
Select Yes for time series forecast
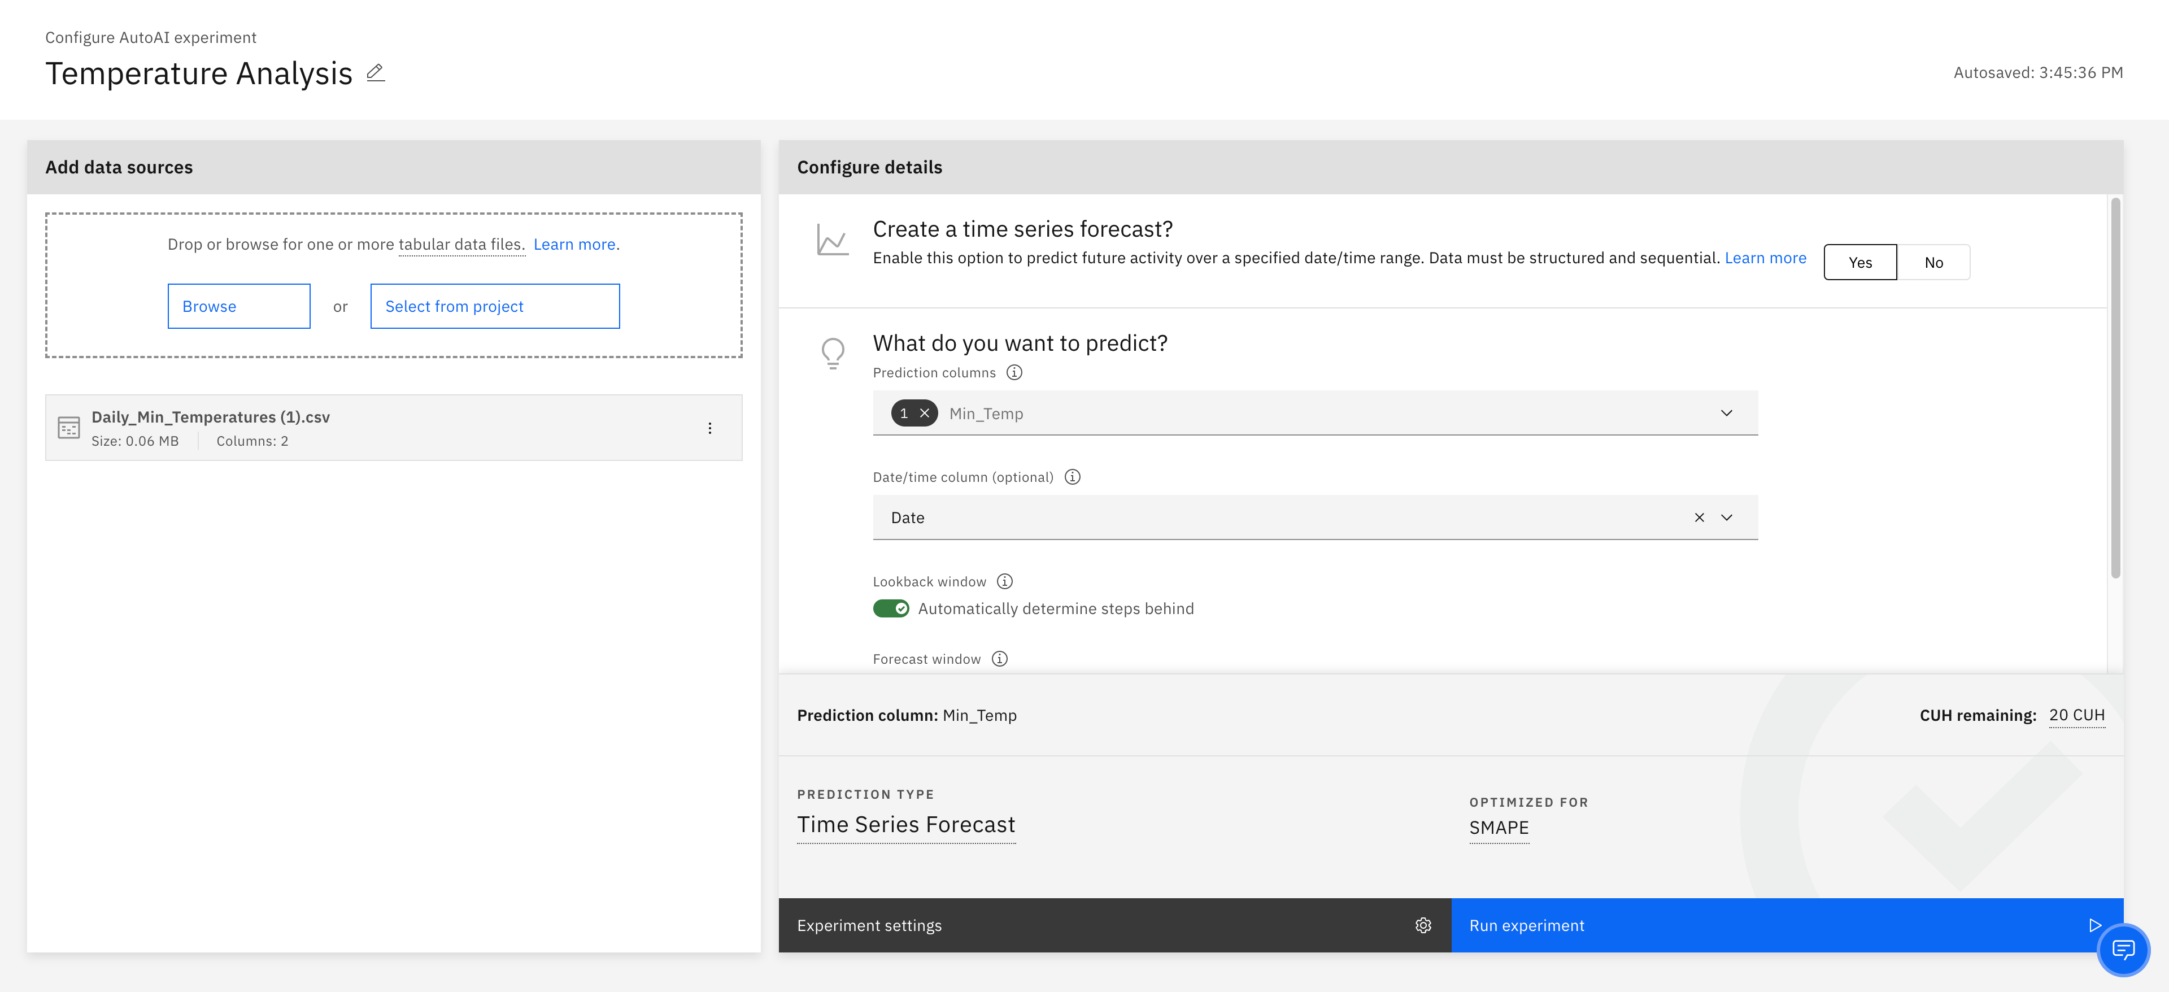pos(1860,262)
